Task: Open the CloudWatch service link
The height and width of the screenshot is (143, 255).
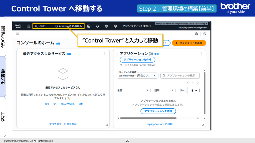Action: [x=67, y=104]
